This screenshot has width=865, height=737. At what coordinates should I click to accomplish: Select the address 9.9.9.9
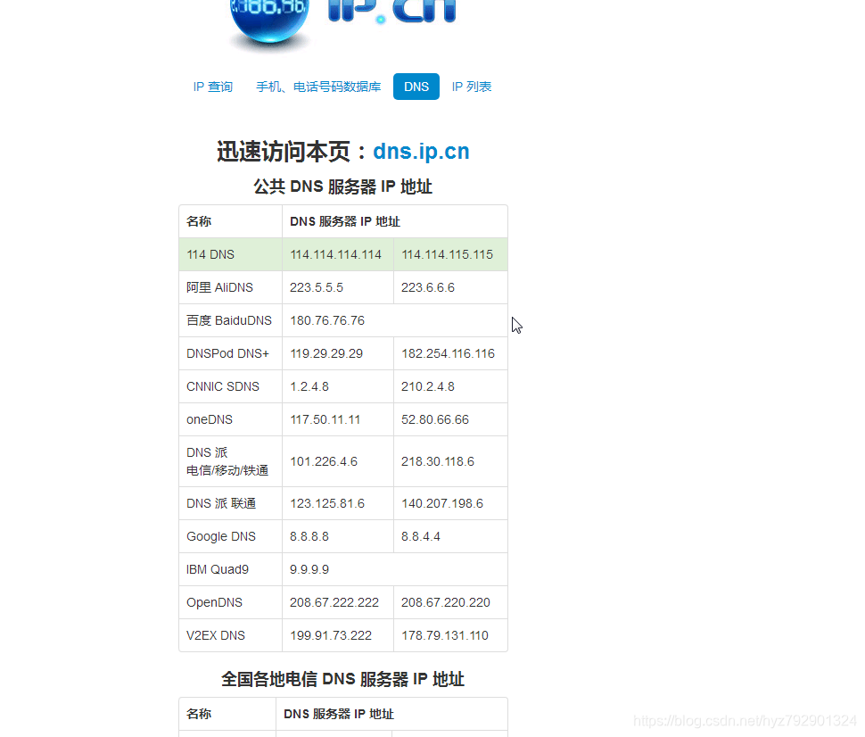(309, 569)
